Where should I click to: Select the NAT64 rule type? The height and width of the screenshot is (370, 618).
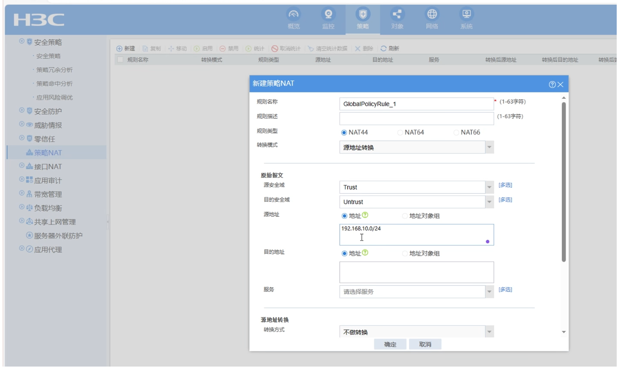[400, 133]
